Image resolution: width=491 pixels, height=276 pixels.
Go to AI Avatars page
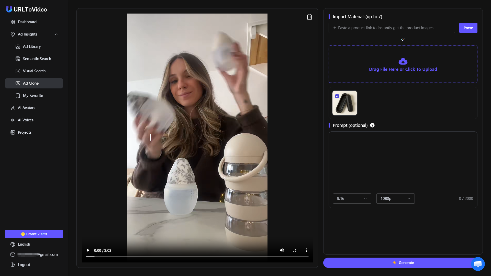coord(26,108)
